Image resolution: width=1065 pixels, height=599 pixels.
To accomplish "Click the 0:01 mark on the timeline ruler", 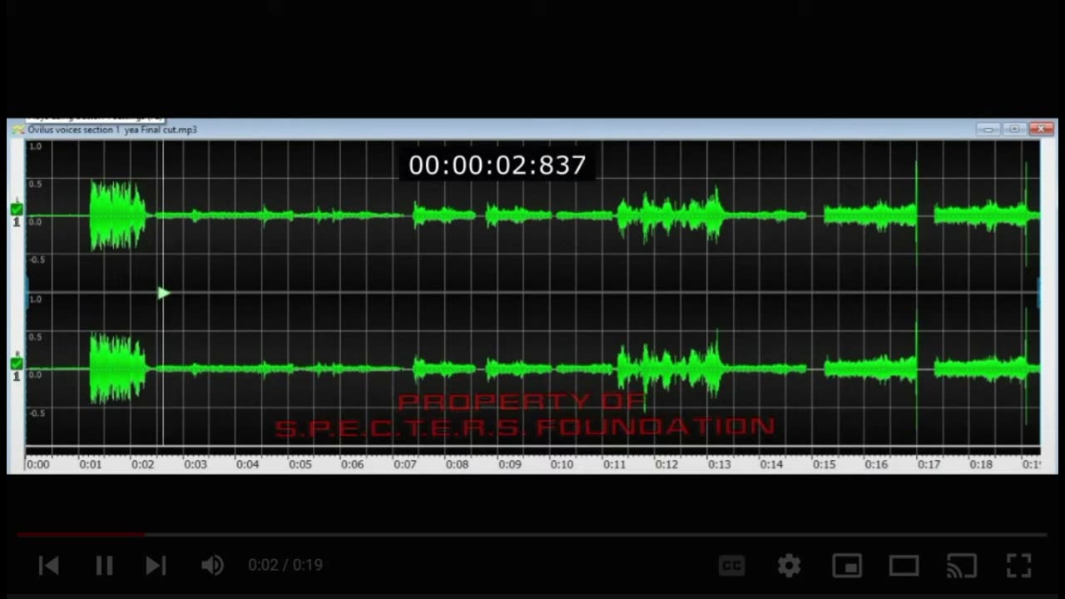I will 90,464.
